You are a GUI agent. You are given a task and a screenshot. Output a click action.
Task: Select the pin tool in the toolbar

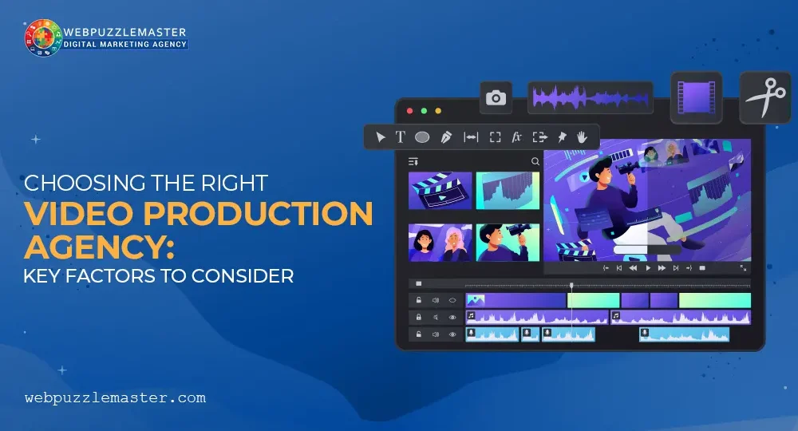click(x=561, y=137)
